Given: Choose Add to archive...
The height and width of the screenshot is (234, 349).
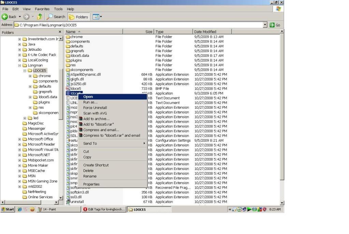Looking at the screenshot, I should point(112,119).
